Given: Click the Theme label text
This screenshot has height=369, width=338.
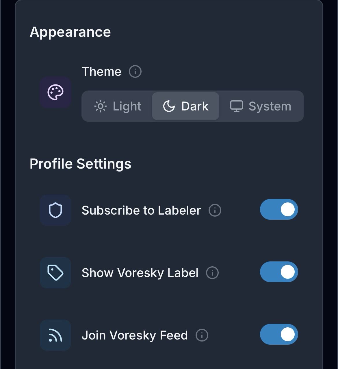Looking at the screenshot, I should click(x=101, y=71).
